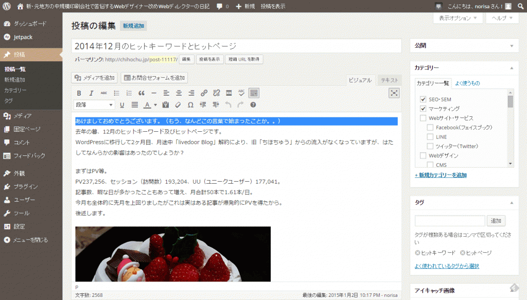Image resolution: width=527 pixels, height=300 pixels.
Task: Toggle bold formatting in the editor
Action: 78,93
